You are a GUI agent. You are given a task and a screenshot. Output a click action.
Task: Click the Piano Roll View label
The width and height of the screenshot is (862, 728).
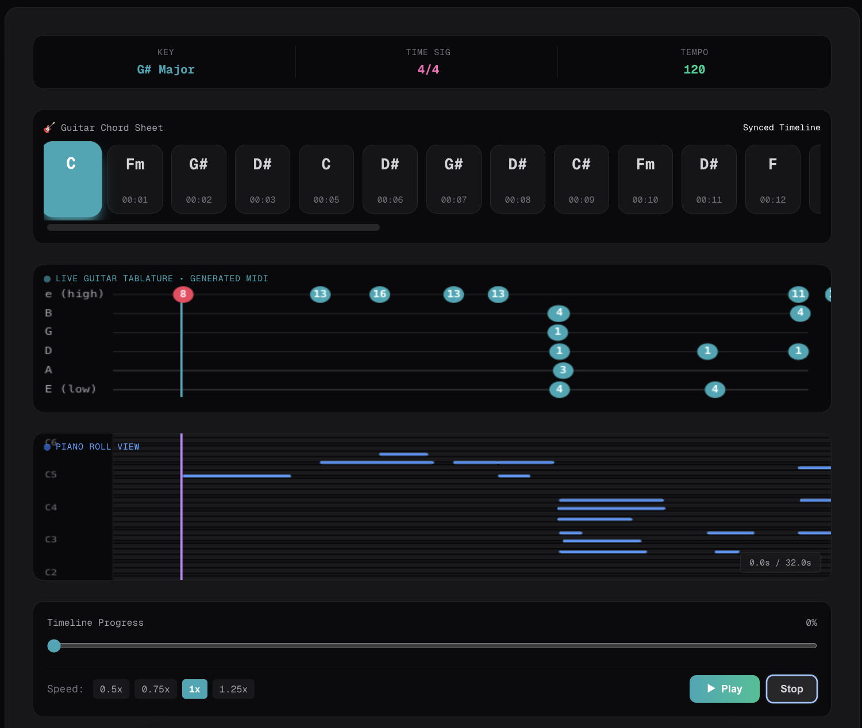[97, 447]
